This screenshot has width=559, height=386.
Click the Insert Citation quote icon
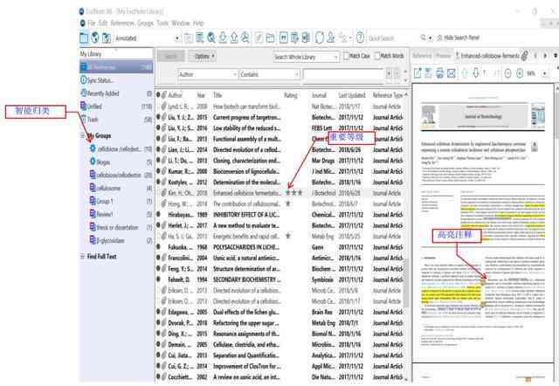coord(283,38)
